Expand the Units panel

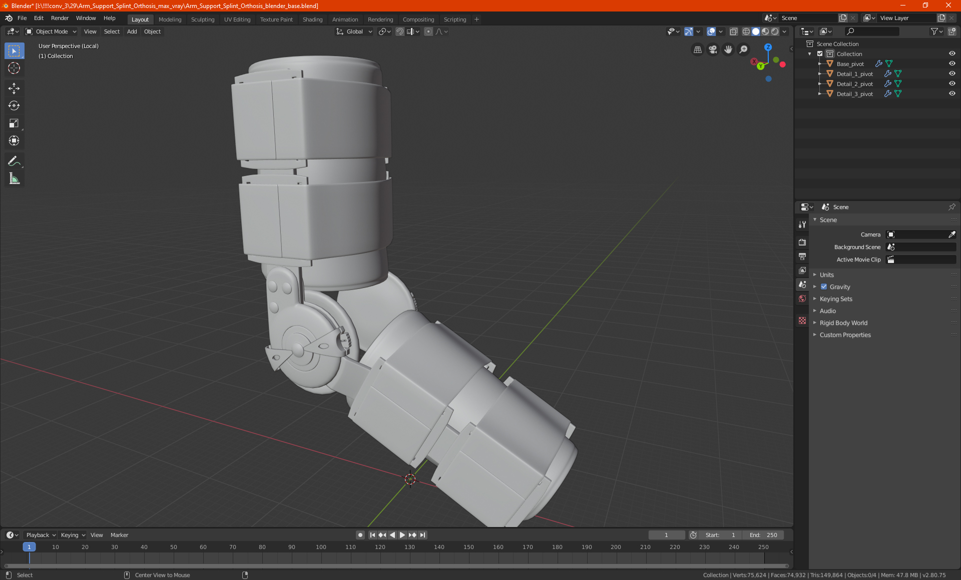[x=826, y=275]
